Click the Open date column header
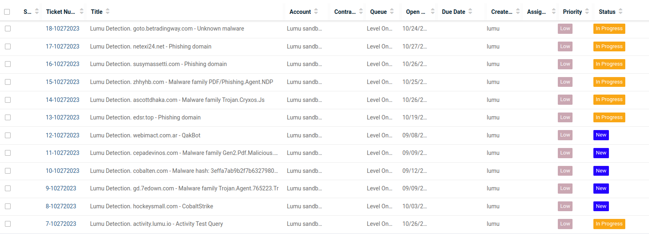649x234 pixels. (415, 12)
